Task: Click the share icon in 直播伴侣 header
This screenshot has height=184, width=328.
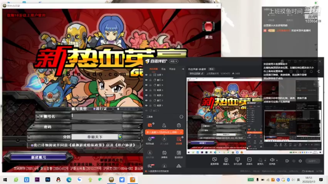Action: 318,71
